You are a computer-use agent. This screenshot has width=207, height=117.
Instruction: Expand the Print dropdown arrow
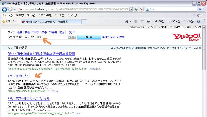(x=152, y=21)
